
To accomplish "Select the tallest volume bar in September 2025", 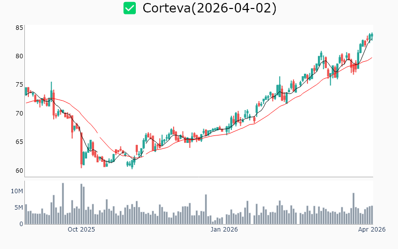I will pos(63,204).
